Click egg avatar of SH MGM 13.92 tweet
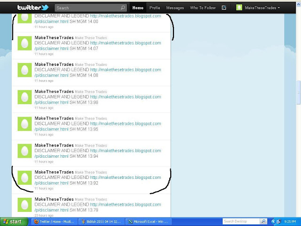Image resolution: width=301 pixels, height=226 pixels. point(24,178)
